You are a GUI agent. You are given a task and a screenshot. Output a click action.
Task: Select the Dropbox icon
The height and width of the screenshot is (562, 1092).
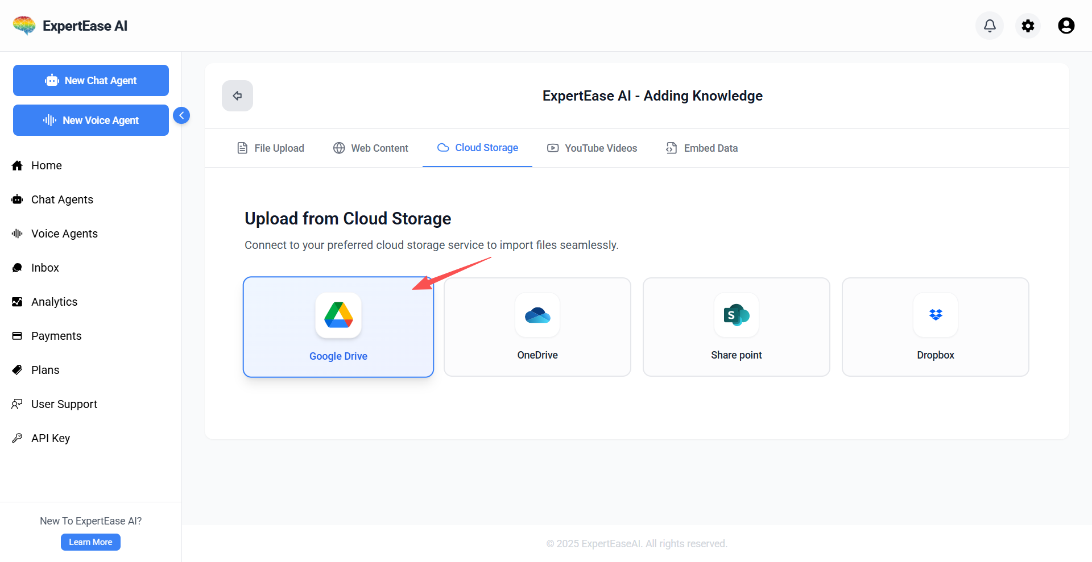click(x=935, y=315)
